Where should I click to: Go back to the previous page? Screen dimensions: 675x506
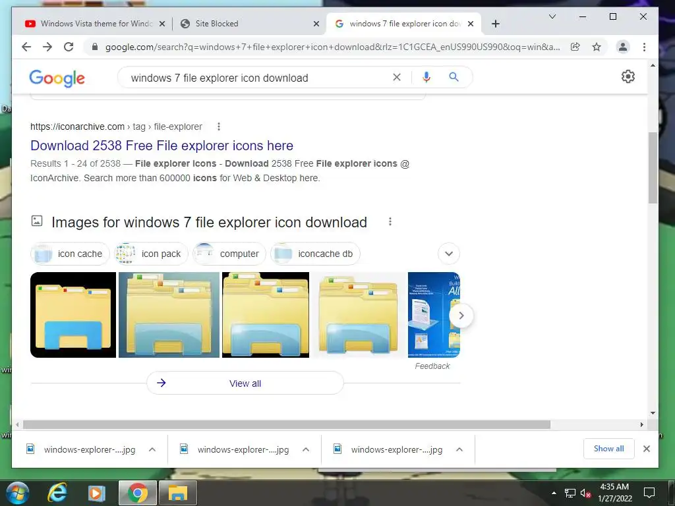click(x=26, y=47)
